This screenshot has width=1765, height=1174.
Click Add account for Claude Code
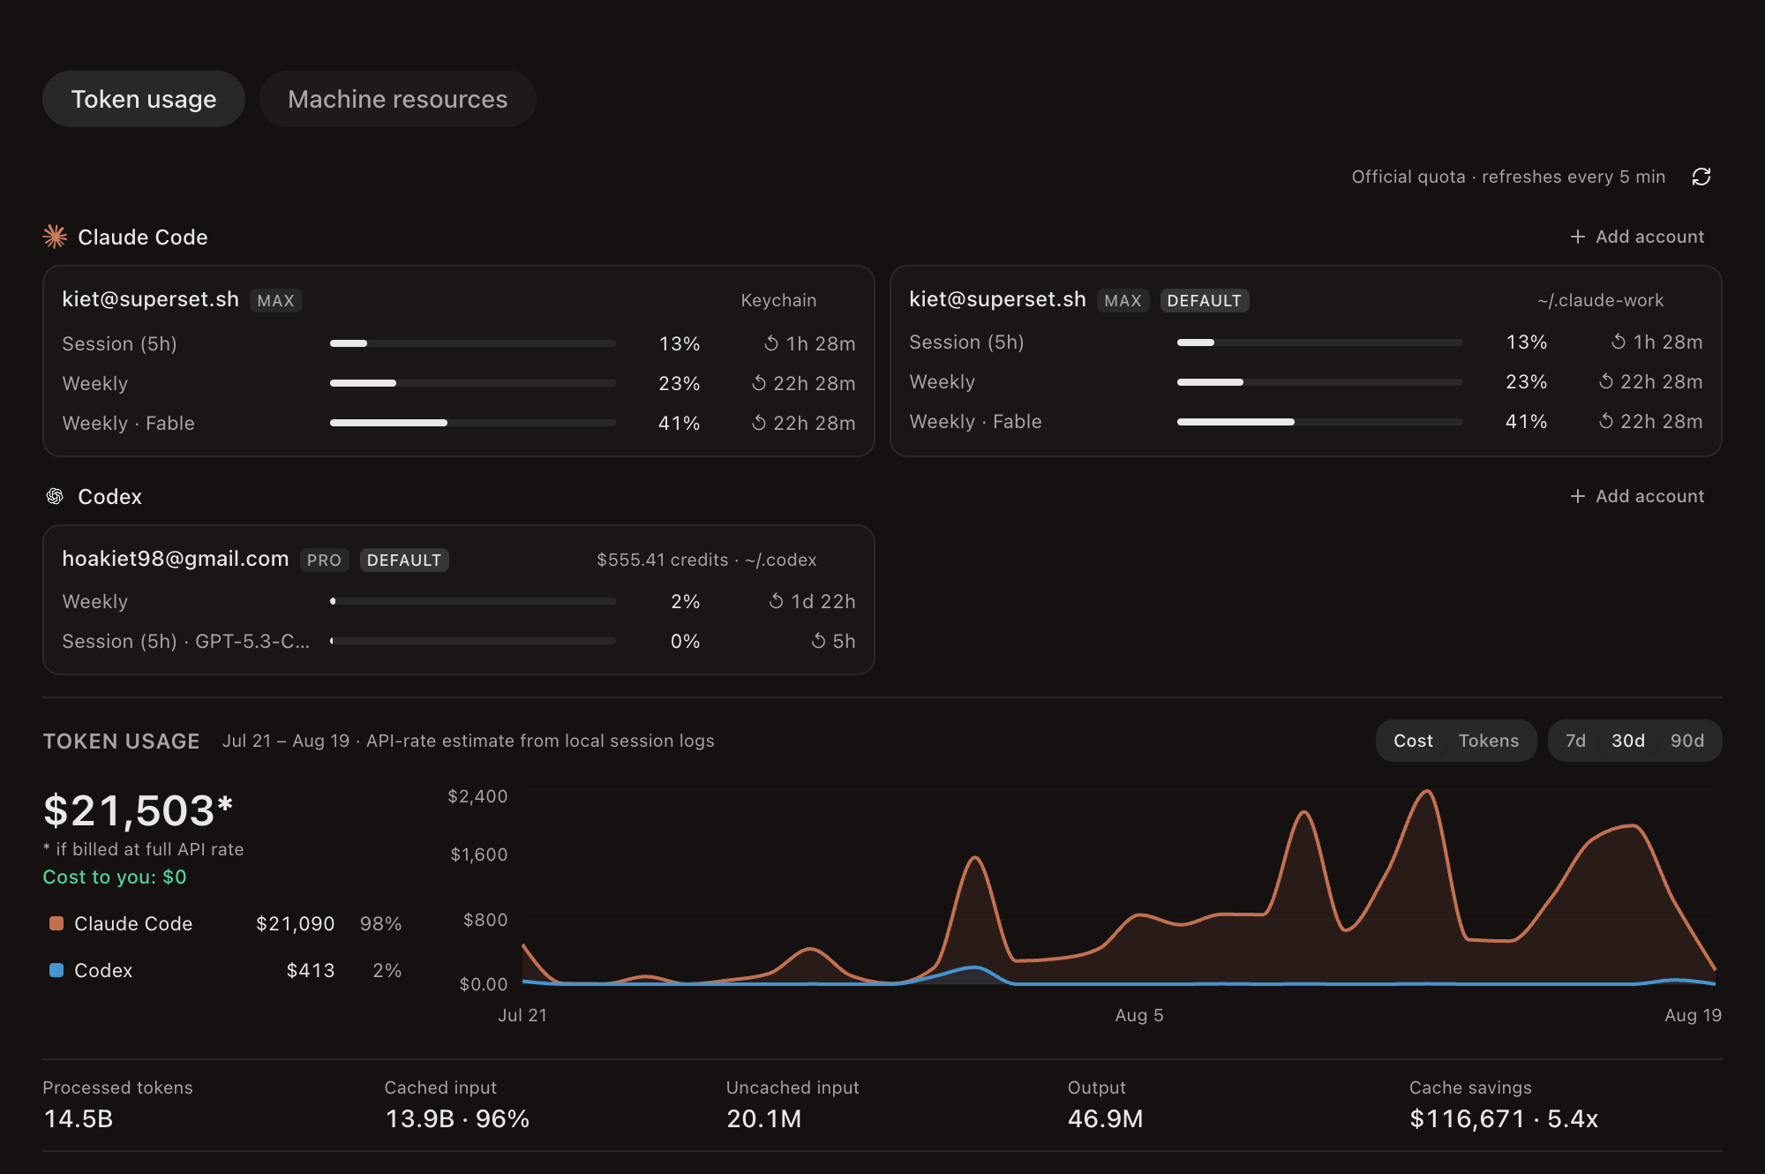tap(1637, 237)
